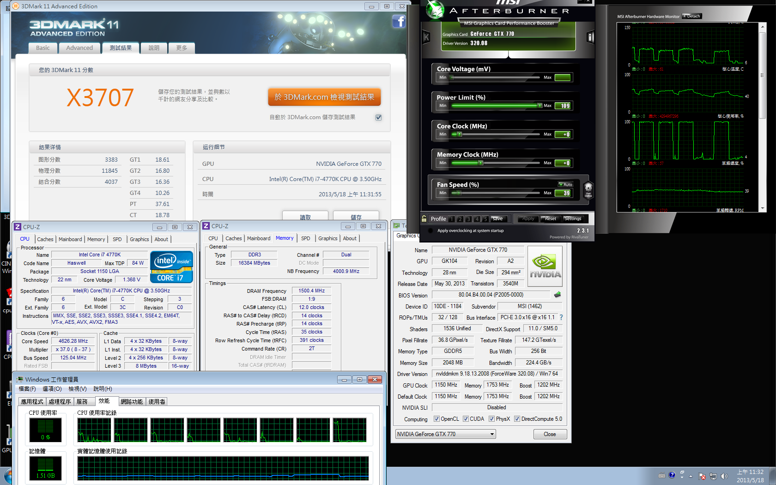Image resolution: width=776 pixels, height=485 pixels.
Task: Click the Core Clock slider handle
Action: click(x=460, y=134)
